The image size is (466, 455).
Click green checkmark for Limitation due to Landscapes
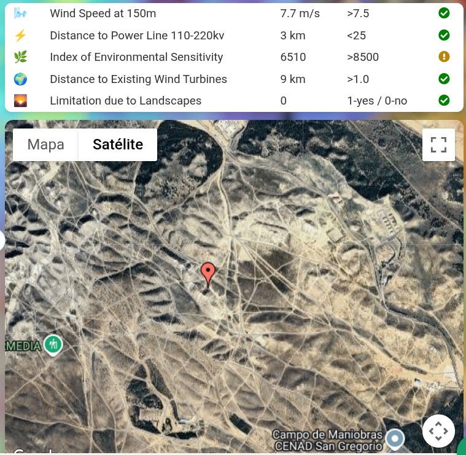click(x=444, y=101)
